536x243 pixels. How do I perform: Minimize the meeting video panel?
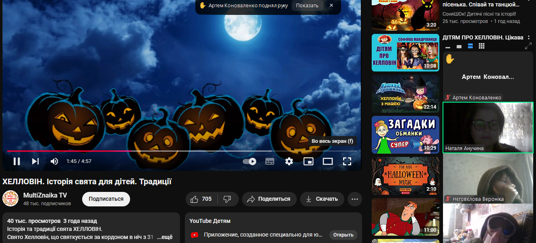click(x=448, y=47)
